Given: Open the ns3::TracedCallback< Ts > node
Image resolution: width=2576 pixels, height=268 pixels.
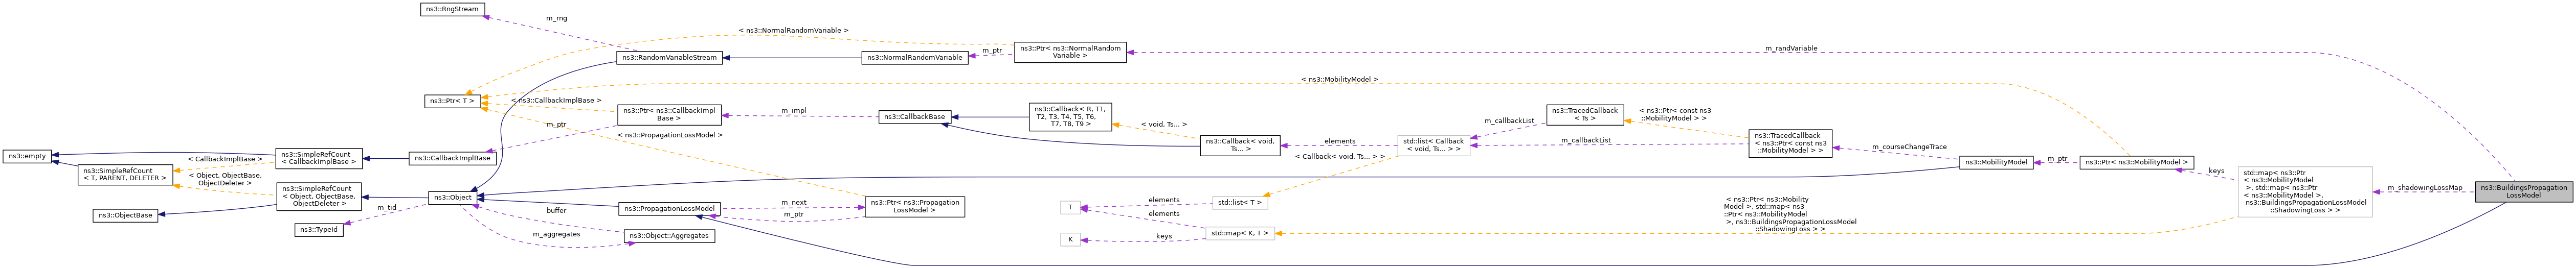Looking at the screenshot, I should (1584, 114).
